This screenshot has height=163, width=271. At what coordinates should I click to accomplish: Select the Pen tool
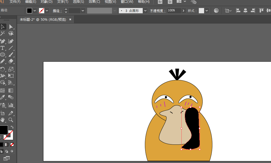tap(3, 41)
